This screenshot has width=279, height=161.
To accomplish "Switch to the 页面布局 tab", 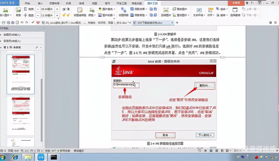I will coord(54,3).
